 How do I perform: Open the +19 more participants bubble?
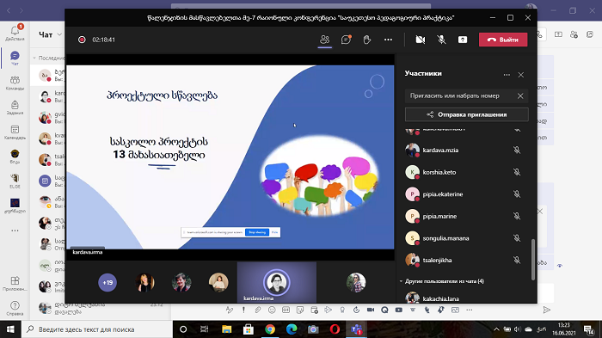107,283
